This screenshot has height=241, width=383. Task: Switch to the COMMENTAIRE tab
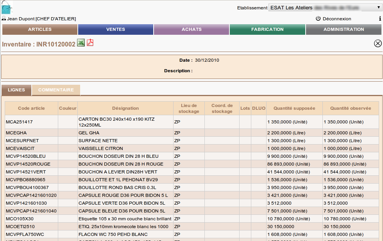pos(56,90)
